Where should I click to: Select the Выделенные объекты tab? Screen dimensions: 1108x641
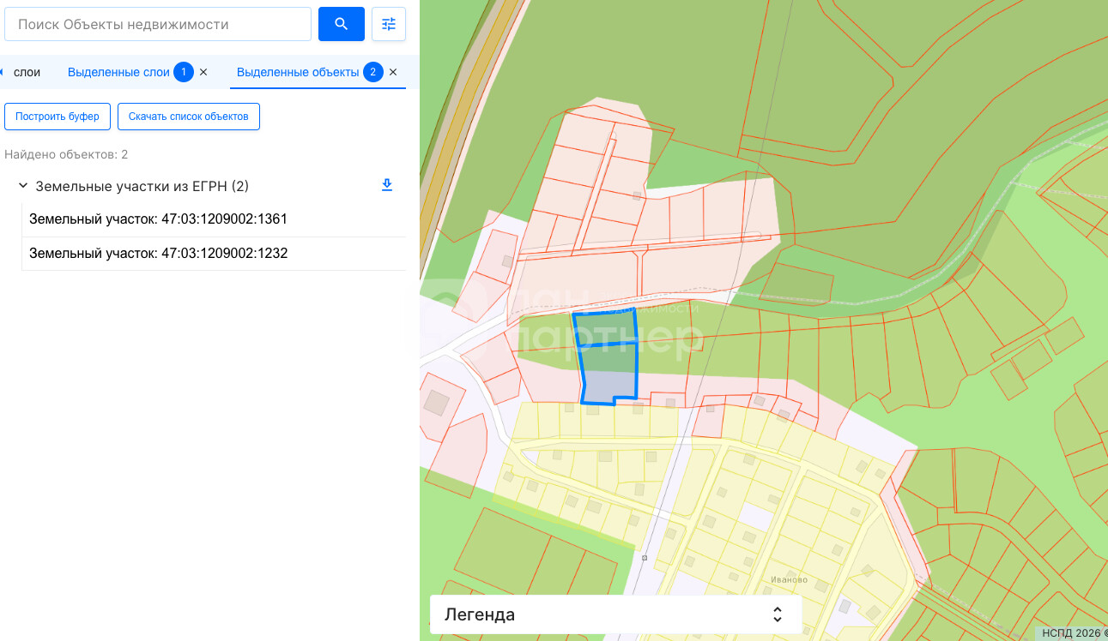(297, 72)
